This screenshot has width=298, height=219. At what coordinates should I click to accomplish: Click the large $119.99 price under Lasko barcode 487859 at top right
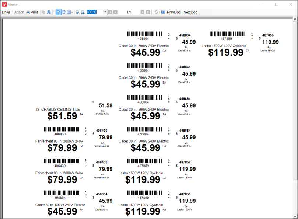225,52
